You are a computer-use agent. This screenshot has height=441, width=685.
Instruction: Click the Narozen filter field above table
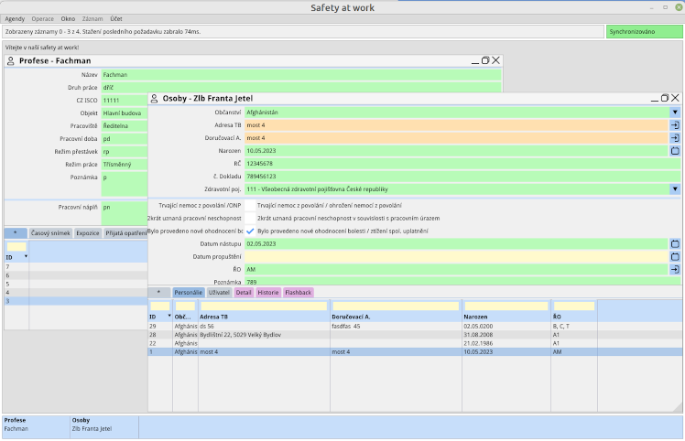coord(506,307)
